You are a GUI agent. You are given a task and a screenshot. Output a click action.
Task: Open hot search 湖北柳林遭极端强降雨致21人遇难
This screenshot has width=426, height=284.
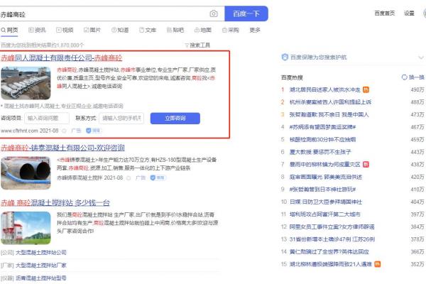331,264
